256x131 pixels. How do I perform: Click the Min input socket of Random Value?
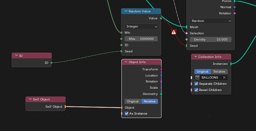point(121,33)
